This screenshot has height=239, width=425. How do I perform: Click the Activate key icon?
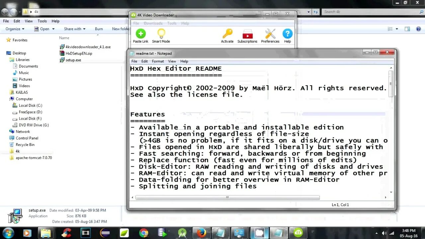tap(227, 34)
